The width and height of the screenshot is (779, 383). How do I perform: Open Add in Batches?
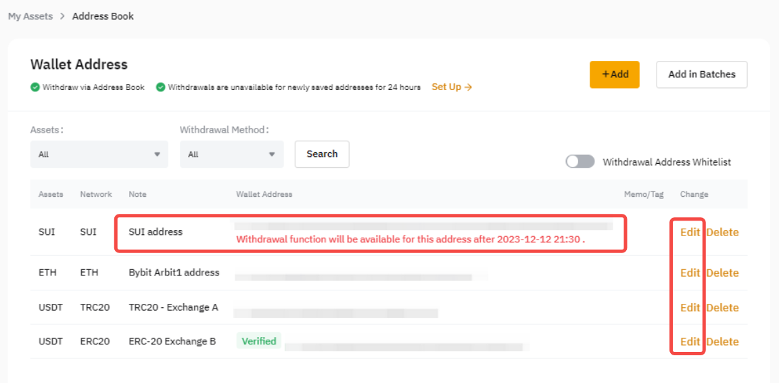[701, 74]
